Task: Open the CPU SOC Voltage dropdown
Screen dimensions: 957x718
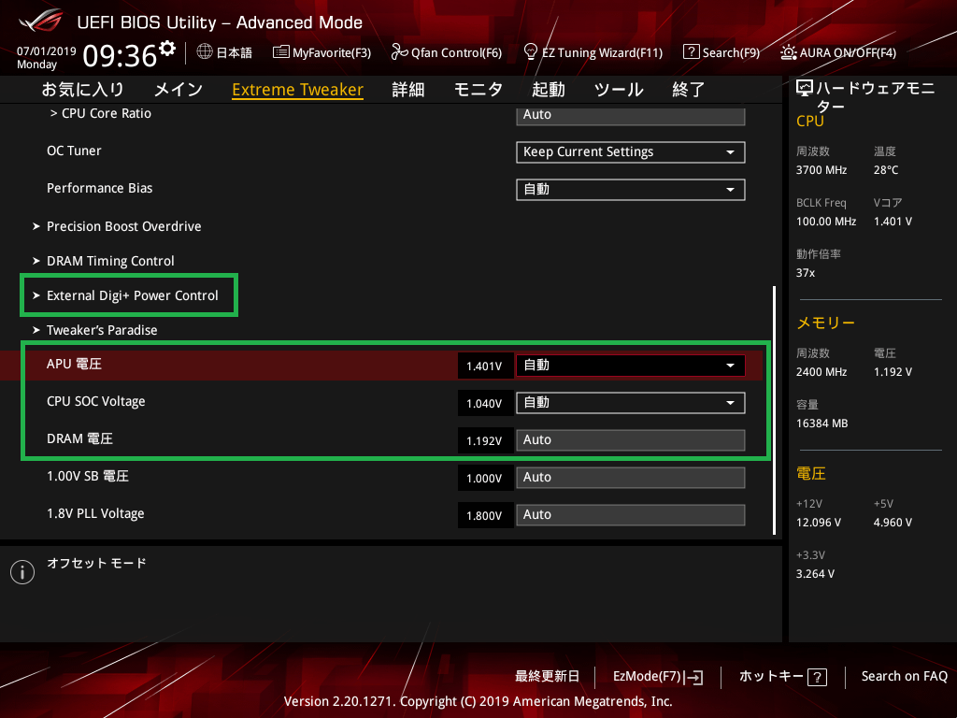Action: click(x=631, y=403)
